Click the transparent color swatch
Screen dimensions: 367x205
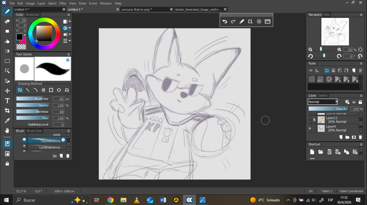point(21,47)
